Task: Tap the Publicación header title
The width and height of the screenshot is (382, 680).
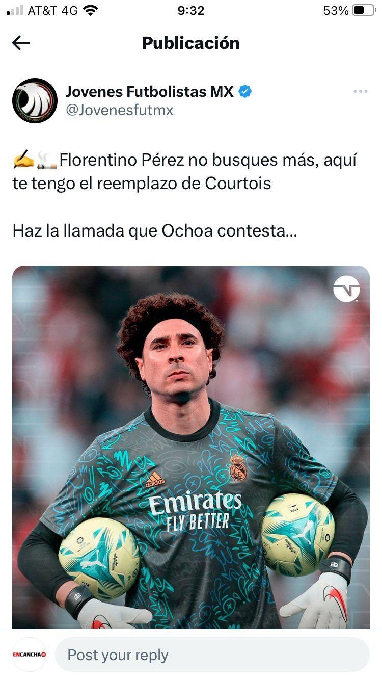Action: pyautogui.click(x=190, y=43)
